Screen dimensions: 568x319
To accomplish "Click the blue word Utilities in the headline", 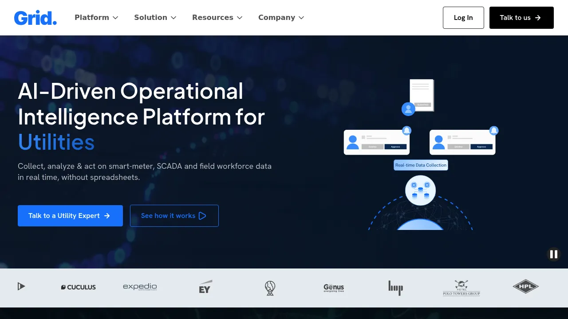I will pyautogui.click(x=56, y=142).
